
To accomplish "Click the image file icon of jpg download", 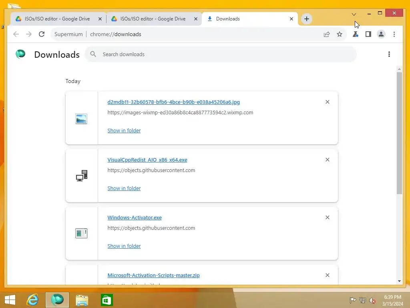I will click(x=81, y=119).
